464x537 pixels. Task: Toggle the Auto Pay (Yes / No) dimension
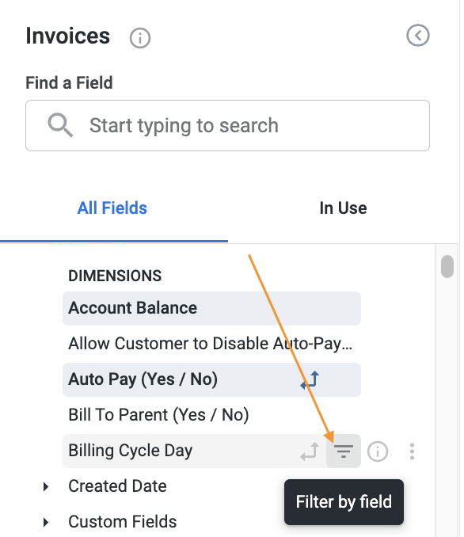[211, 379]
